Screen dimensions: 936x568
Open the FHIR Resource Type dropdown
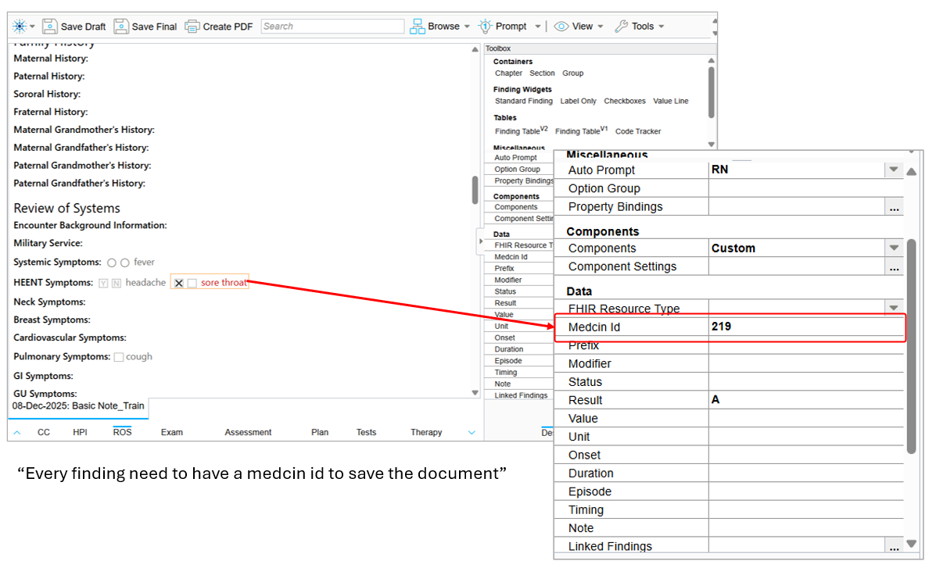[x=893, y=309]
